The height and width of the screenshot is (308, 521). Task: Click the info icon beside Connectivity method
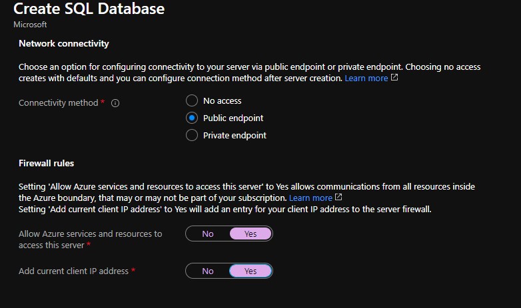pos(115,104)
